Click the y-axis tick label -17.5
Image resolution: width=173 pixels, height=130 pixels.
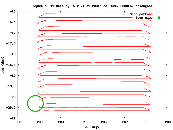click(11, 43)
